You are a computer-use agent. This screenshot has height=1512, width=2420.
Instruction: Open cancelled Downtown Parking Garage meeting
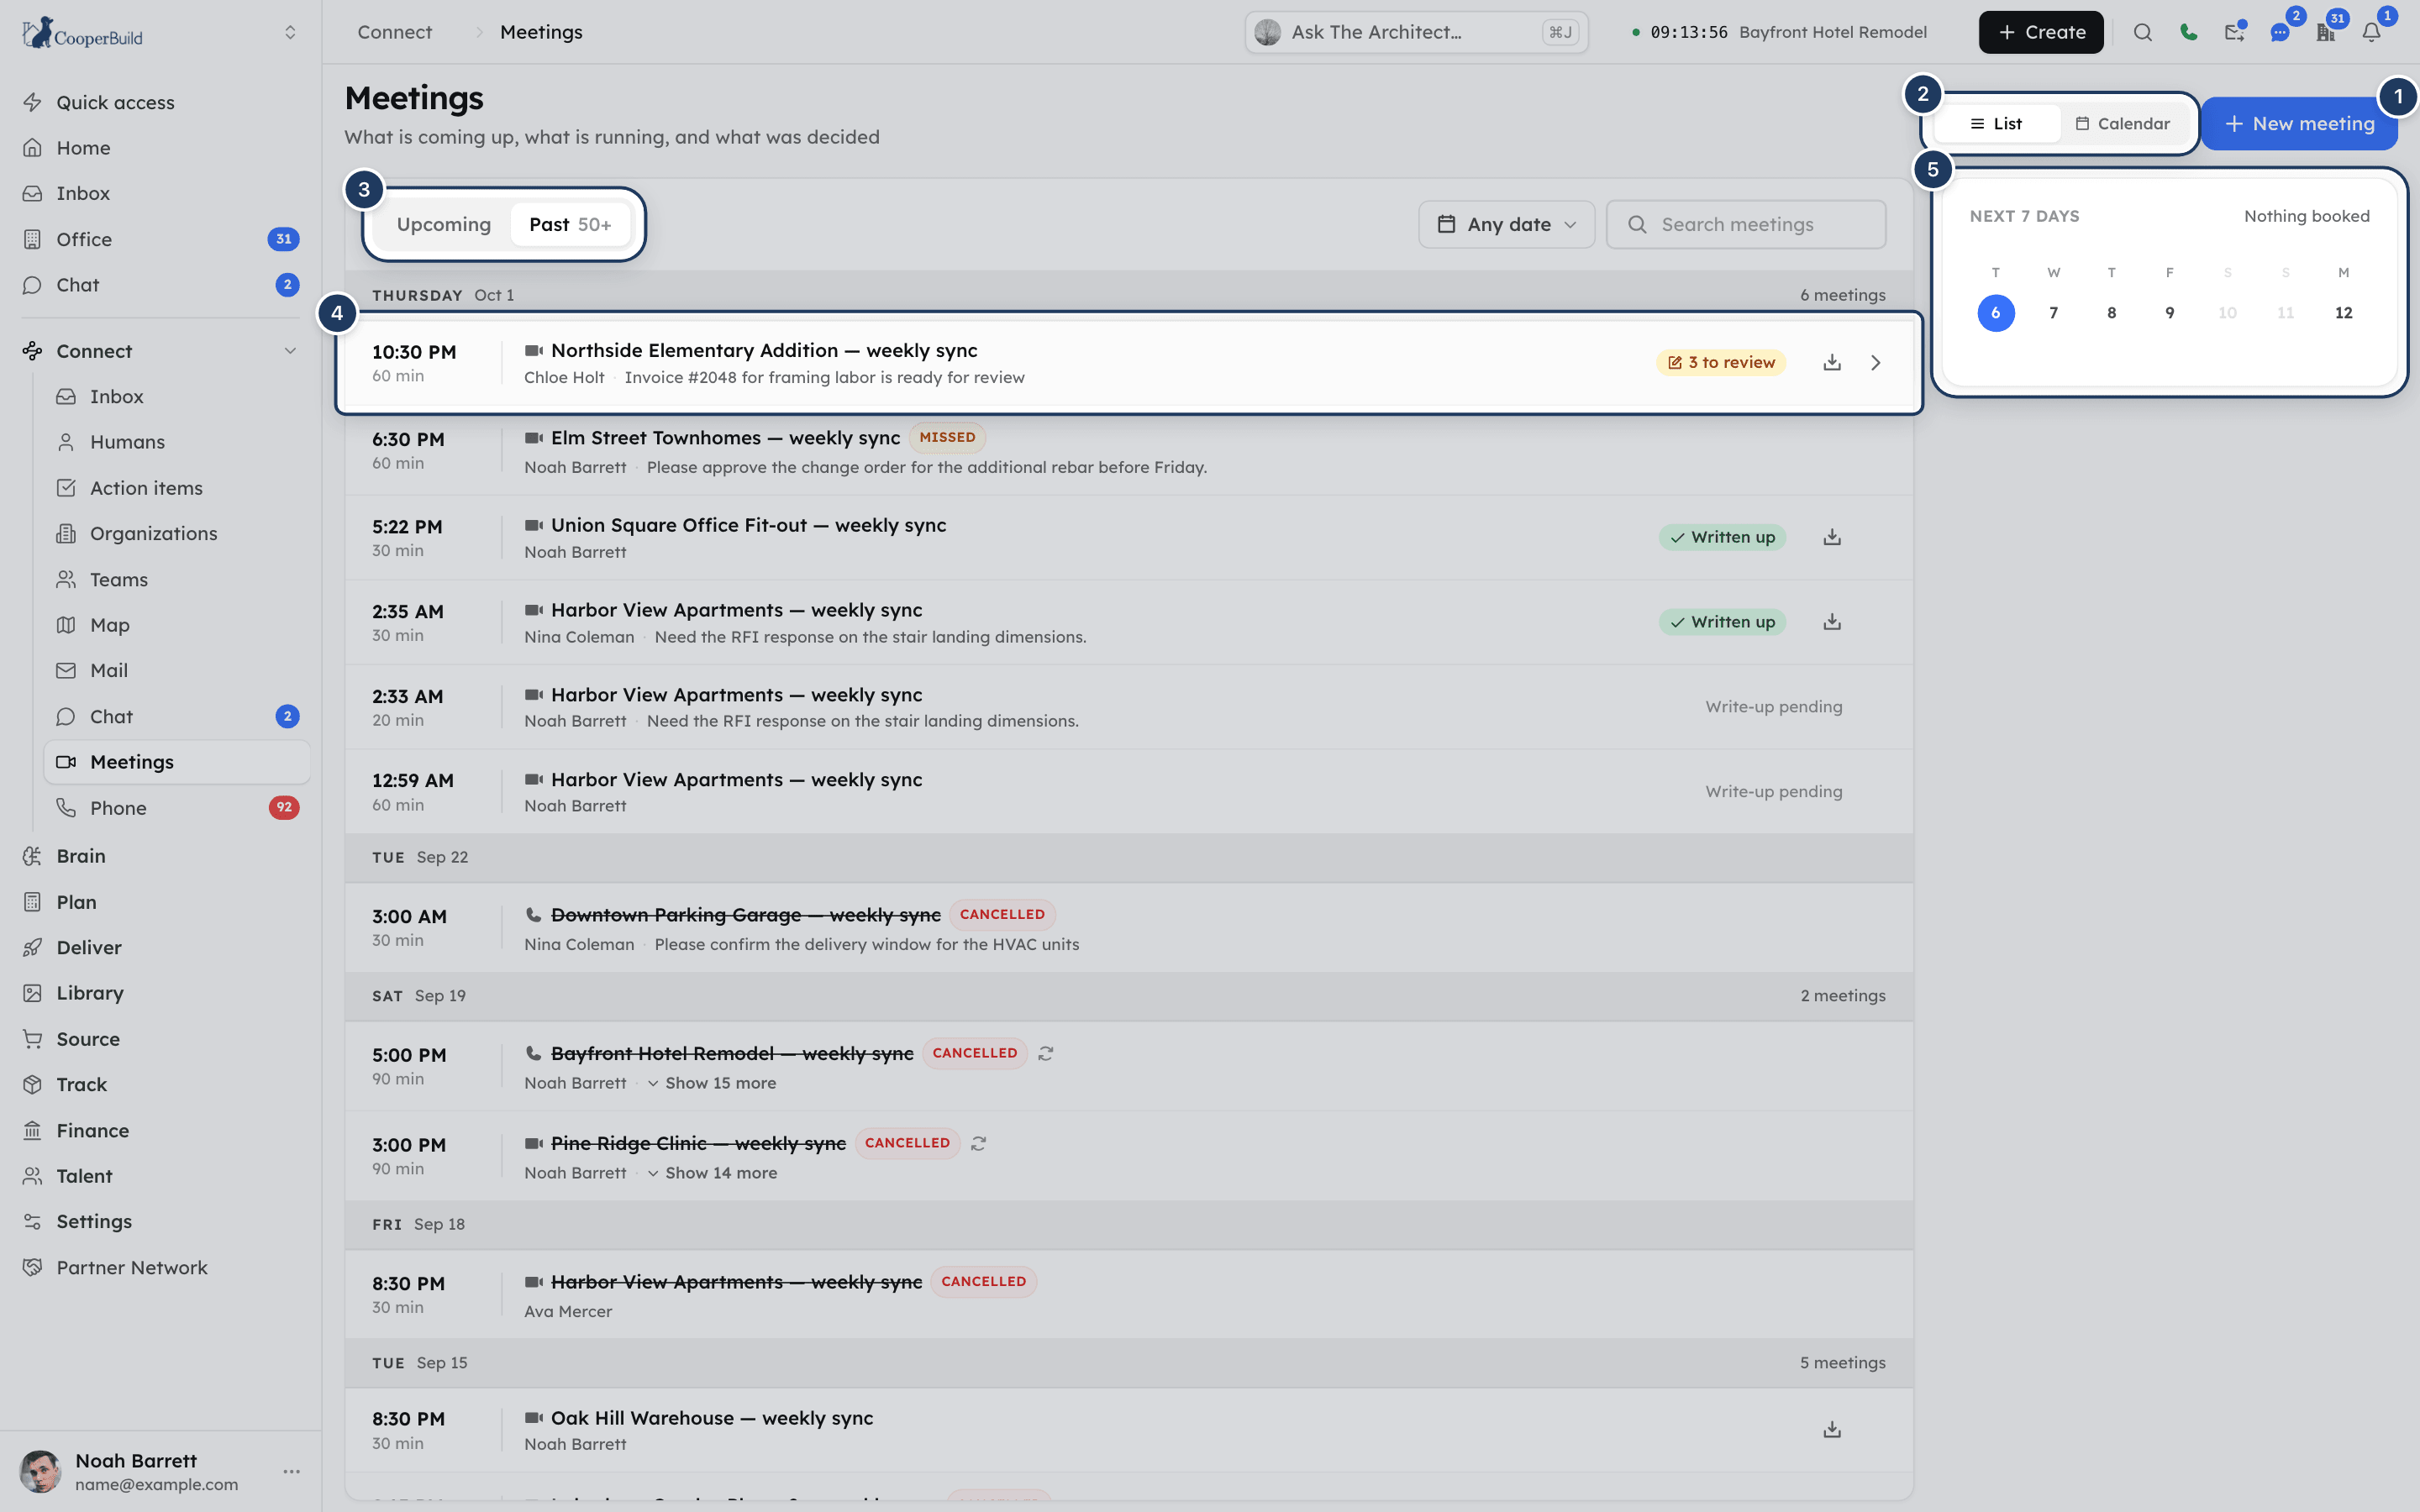(x=1128, y=928)
